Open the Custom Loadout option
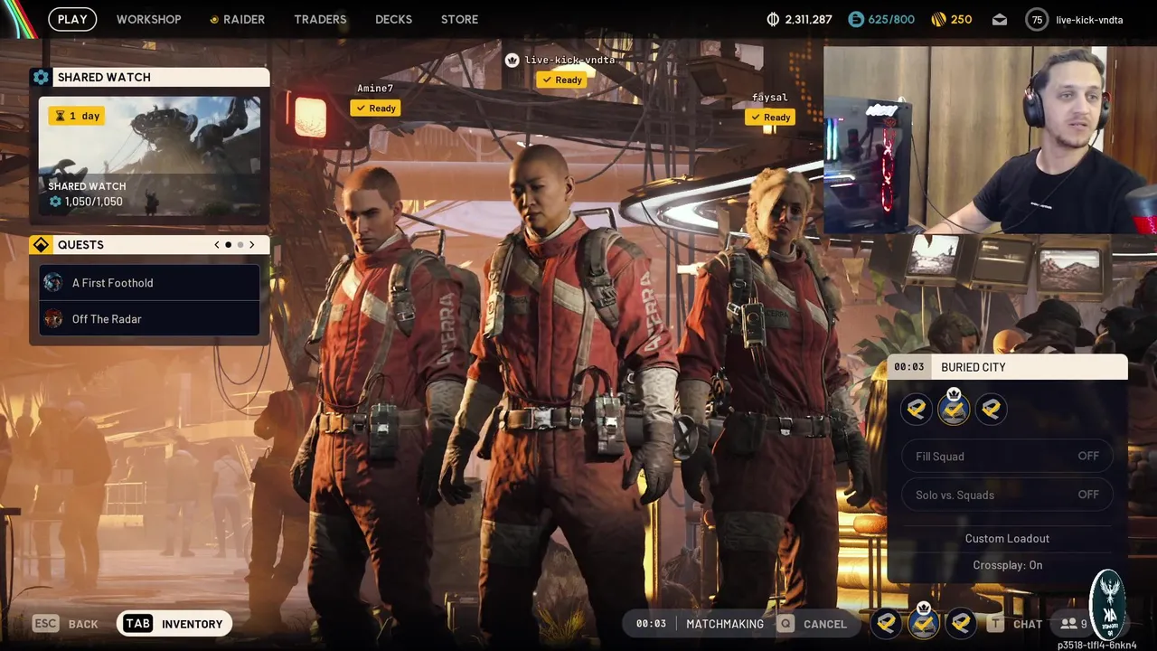 click(x=1007, y=539)
